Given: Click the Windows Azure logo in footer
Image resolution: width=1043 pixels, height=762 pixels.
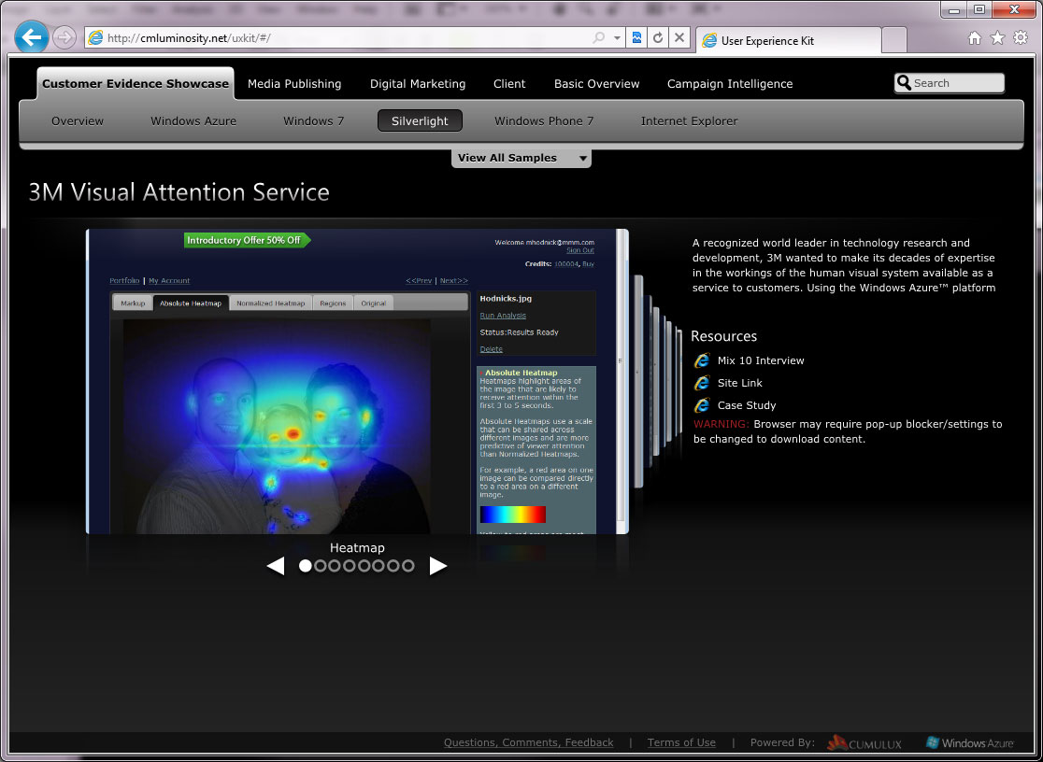Looking at the screenshot, I should coord(970,742).
